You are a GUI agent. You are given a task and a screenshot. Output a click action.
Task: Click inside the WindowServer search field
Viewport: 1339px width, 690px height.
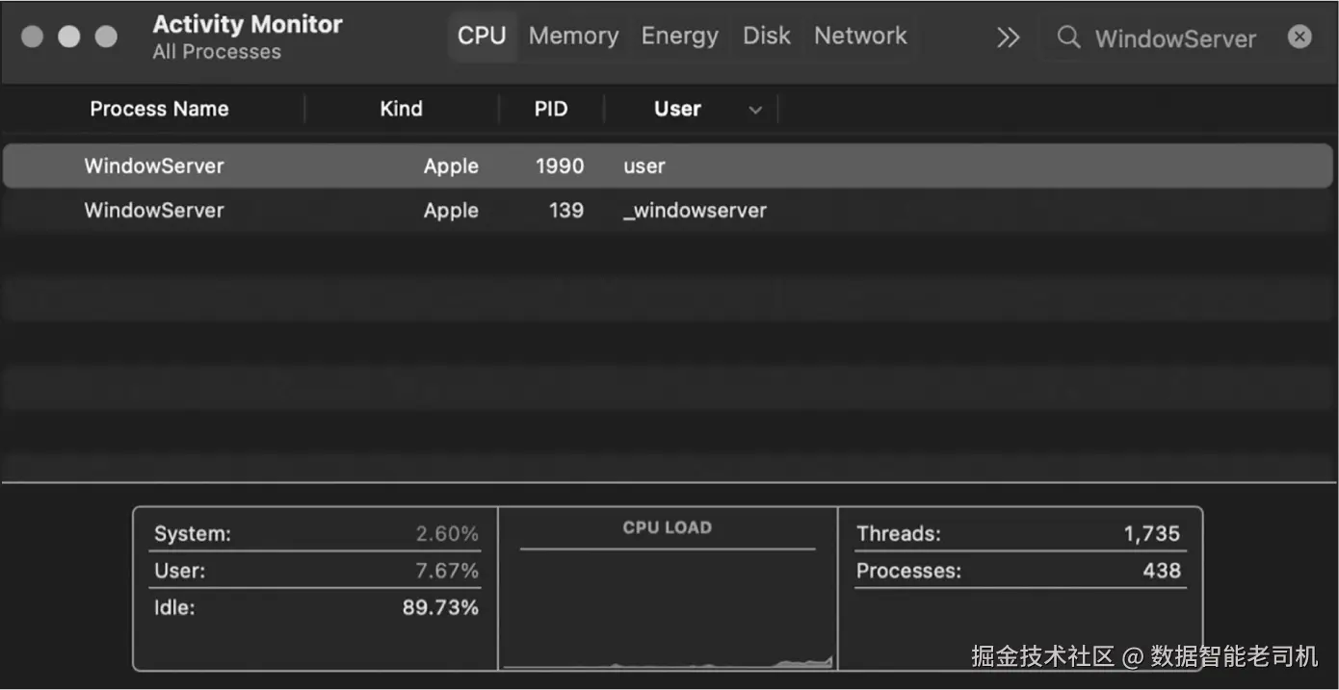point(1175,38)
